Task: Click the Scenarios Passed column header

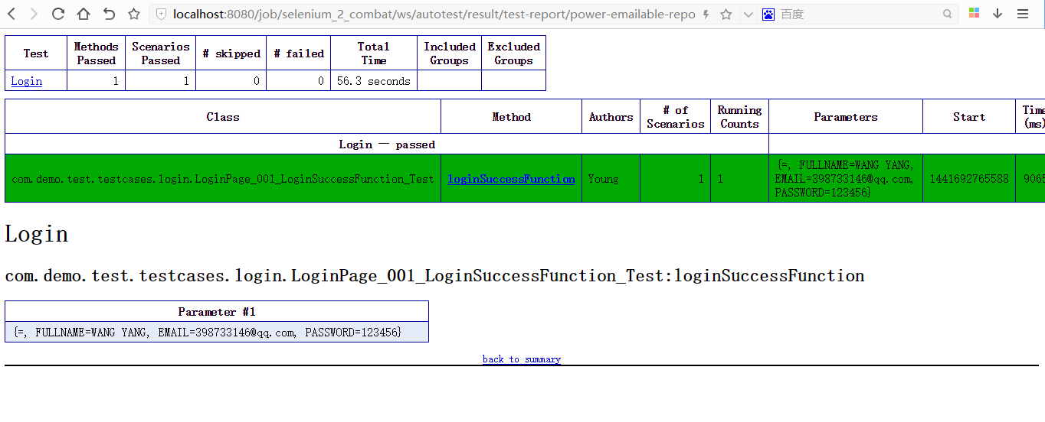Action: pos(161,54)
